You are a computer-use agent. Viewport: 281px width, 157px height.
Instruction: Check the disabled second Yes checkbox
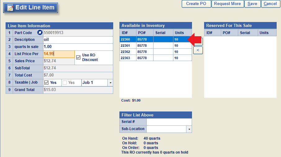click(x=65, y=83)
